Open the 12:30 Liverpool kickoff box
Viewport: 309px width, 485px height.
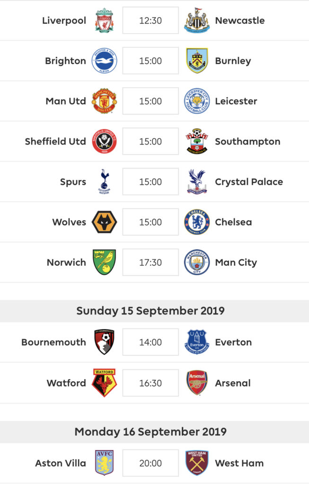click(150, 20)
